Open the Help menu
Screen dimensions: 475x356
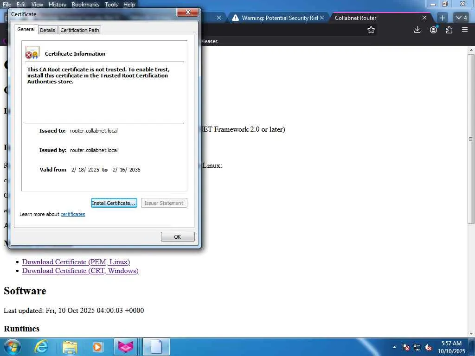129,5
